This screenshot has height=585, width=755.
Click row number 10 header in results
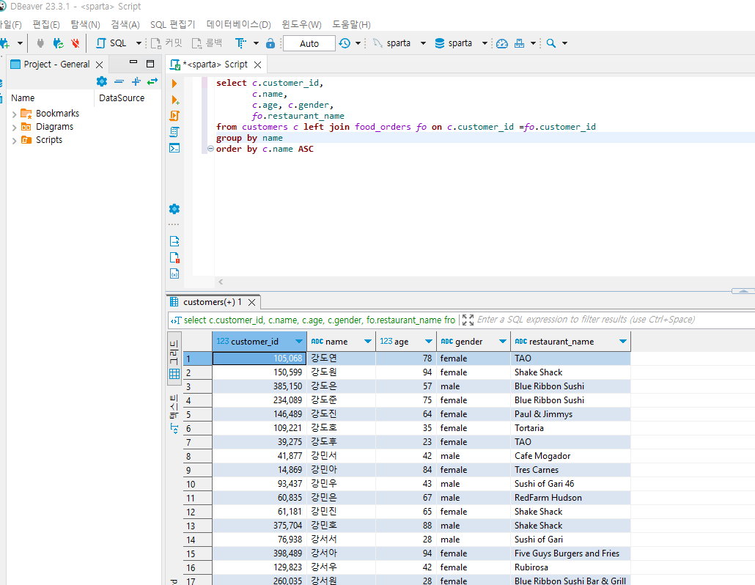tap(197, 484)
